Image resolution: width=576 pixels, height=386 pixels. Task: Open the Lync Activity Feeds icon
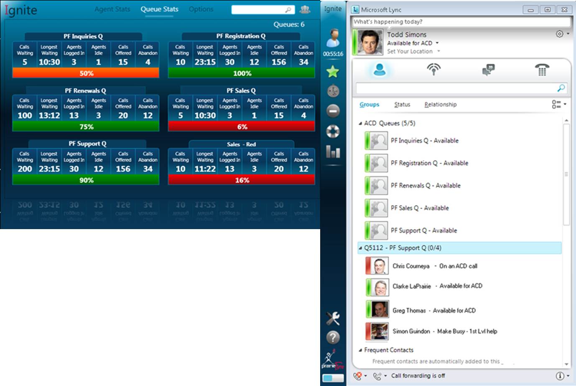click(x=433, y=69)
